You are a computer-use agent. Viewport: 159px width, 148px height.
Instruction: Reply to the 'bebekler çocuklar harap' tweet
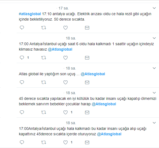pyautogui.click(x=22, y=112)
